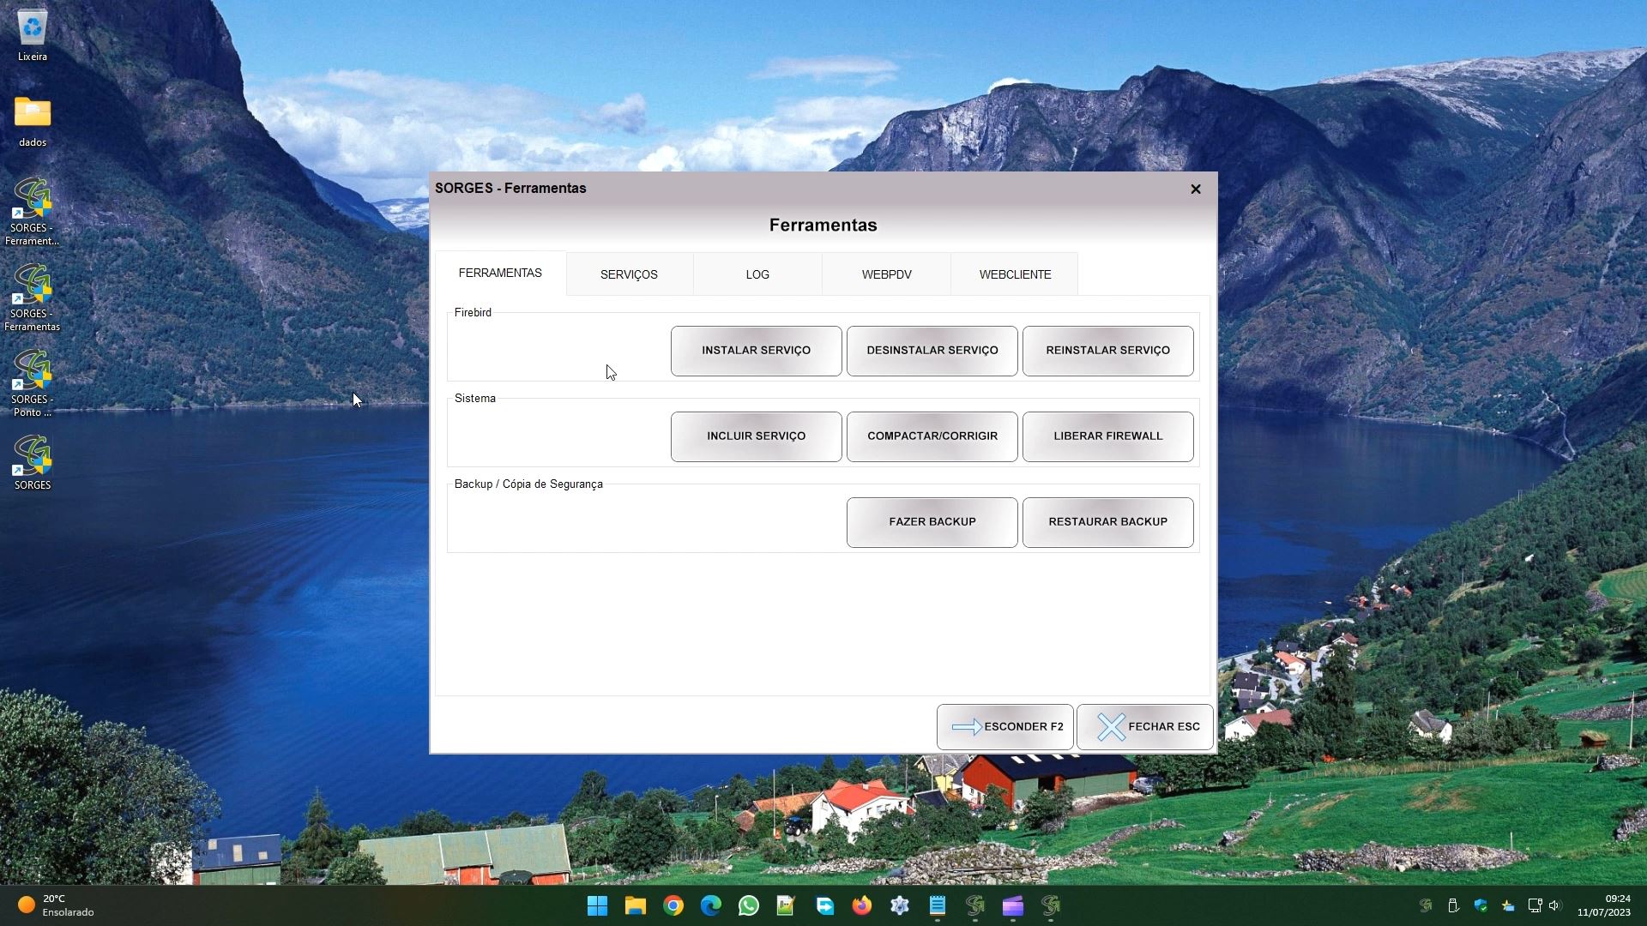1647x926 pixels.
Task: Open network settings from the tray
Action: click(x=1535, y=905)
